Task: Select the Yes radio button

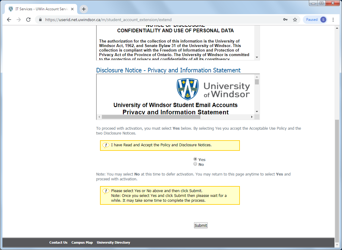Action: click(195, 159)
